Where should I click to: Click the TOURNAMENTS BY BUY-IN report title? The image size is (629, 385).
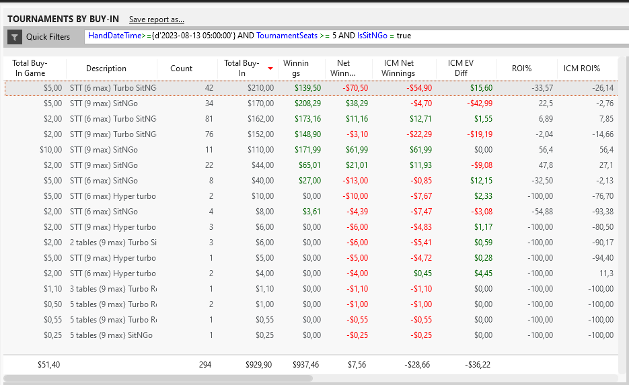pyautogui.click(x=63, y=19)
